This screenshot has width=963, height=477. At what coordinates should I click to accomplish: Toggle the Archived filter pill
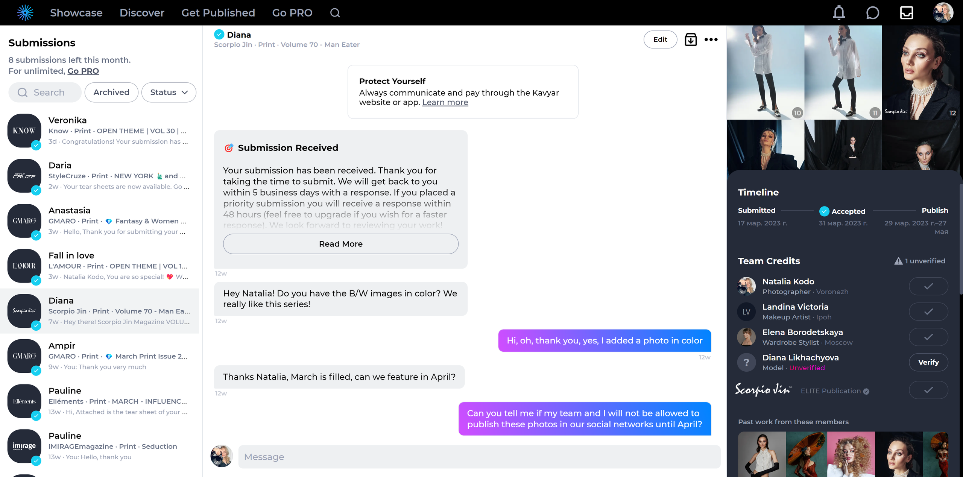click(111, 92)
